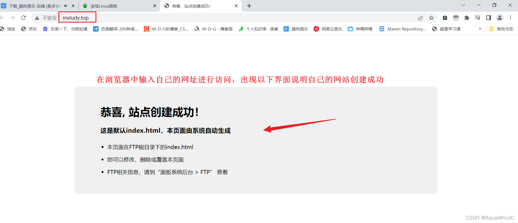Open 个人知识库·语雀 bookmark
Screen dimensions: 518x223
pyautogui.click(x=258, y=29)
